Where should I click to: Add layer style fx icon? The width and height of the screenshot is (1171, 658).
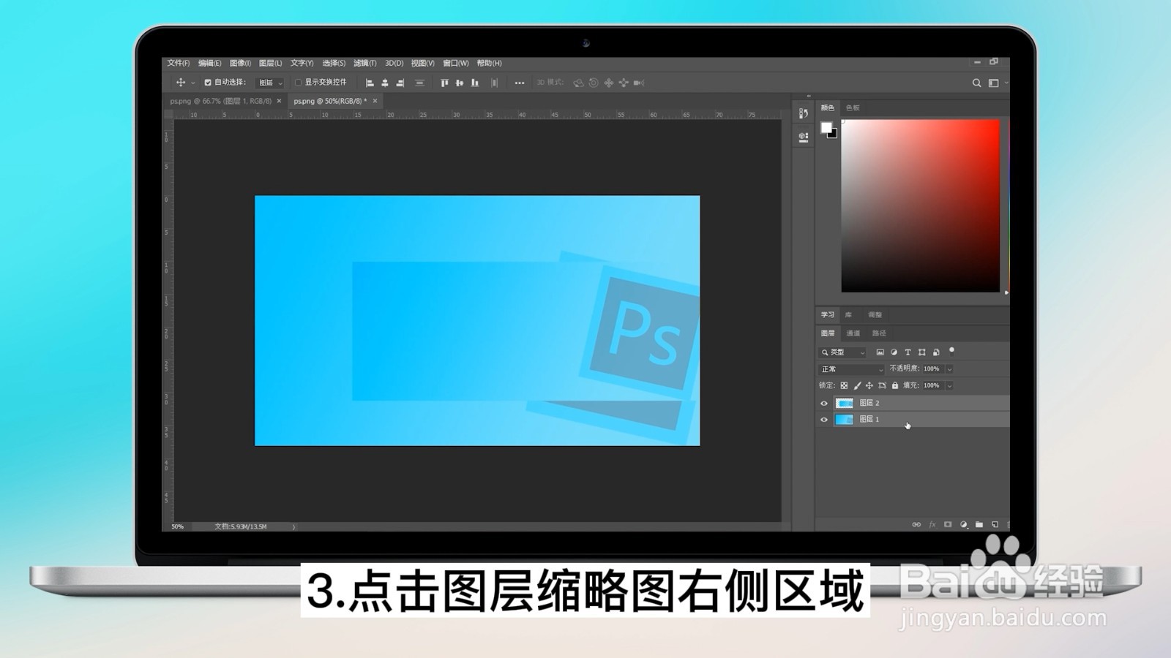click(x=932, y=524)
